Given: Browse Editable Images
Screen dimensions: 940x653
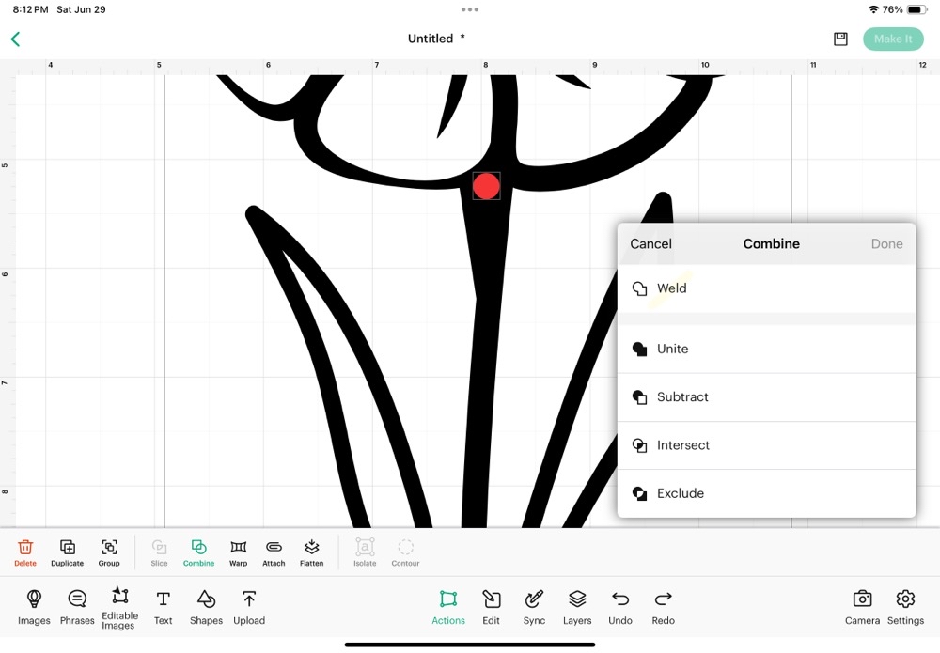Looking at the screenshot, I should pos(120,608).
